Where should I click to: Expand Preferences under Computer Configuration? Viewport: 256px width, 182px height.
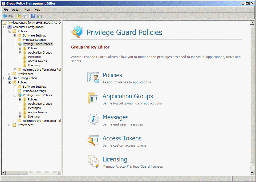pyautogui.click(x=10, y=74)
